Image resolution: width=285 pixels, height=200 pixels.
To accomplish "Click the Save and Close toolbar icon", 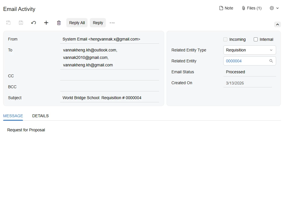I will coord(8,23).
